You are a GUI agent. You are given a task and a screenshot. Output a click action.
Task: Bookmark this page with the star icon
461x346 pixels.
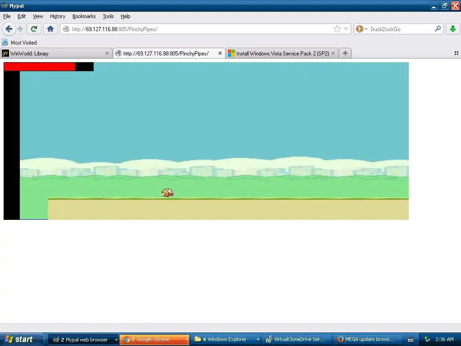click(x=337, y=29)
